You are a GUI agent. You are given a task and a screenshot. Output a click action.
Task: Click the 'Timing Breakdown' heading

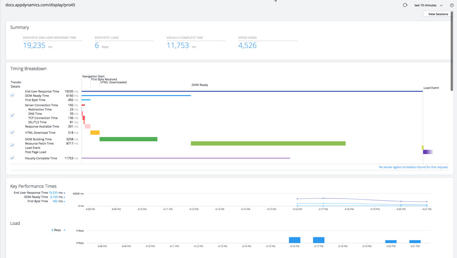tap(28, 69)
